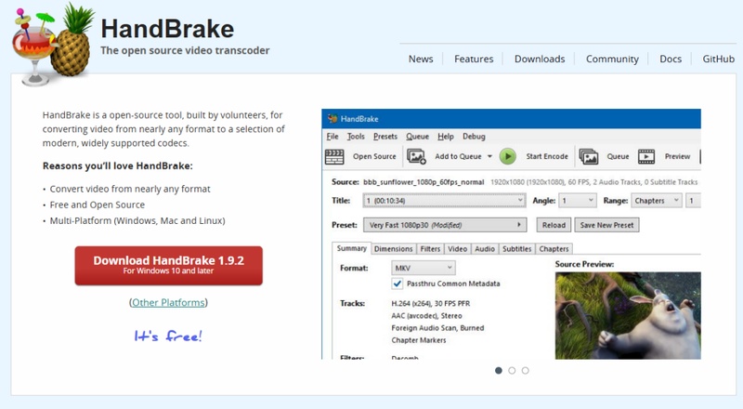This screenshot has height=409, width=743.
Task: Click the Preview filmstrip icon
Action: 646,156
